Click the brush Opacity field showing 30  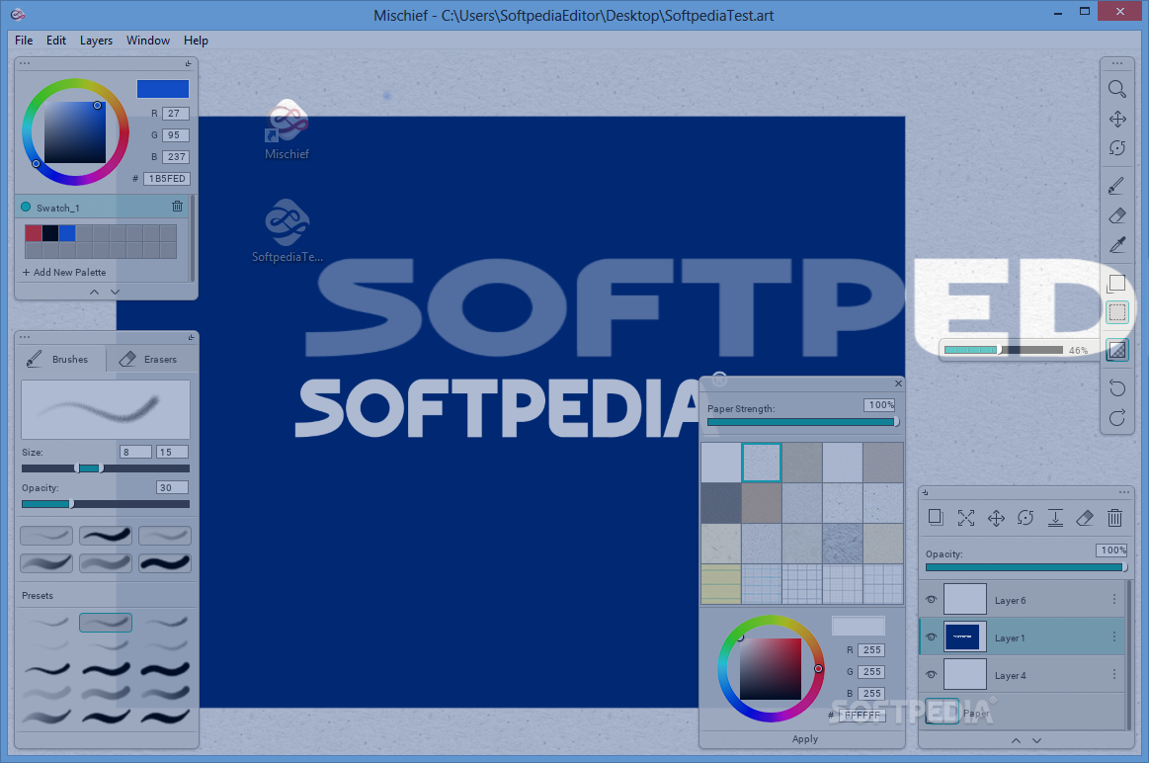point(172,487)
